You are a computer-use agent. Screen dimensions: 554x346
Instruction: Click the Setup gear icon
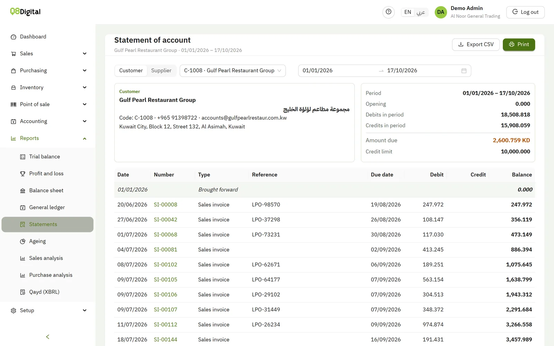pyautogui.click(x=14, y=311)
